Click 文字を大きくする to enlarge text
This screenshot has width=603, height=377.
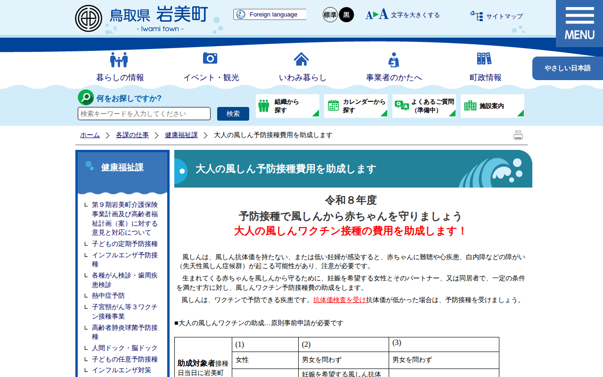click(x=415, y=15)
